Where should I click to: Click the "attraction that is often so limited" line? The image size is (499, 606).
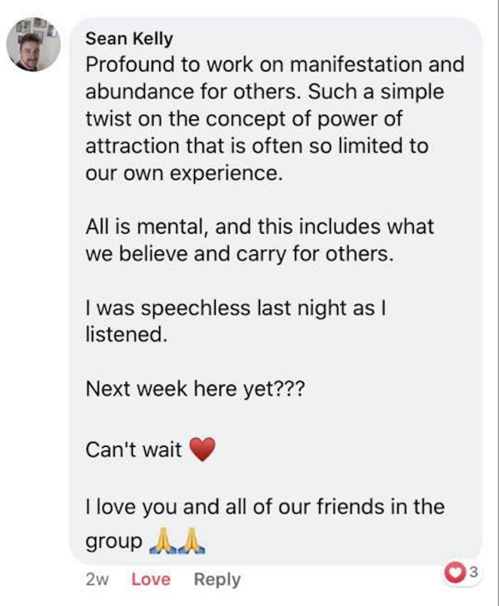[257, 146]
